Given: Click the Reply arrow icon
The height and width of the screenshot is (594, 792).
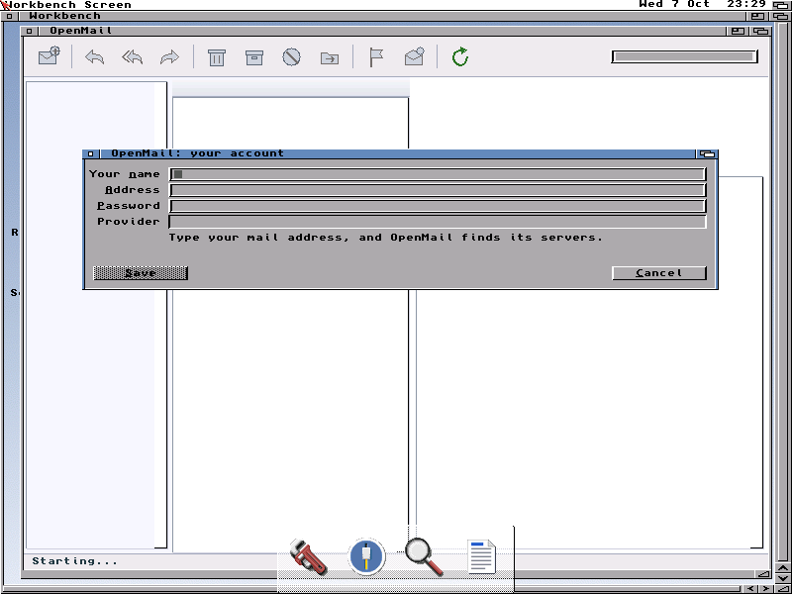Looking at the screenshot, I should (94, 56).
